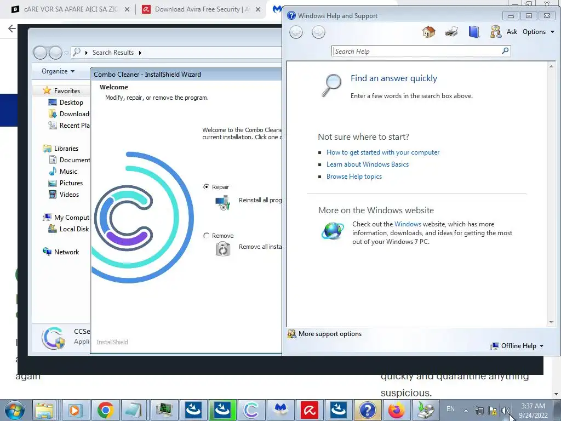Click Help window scrollbar down arrow

(551, 322)
